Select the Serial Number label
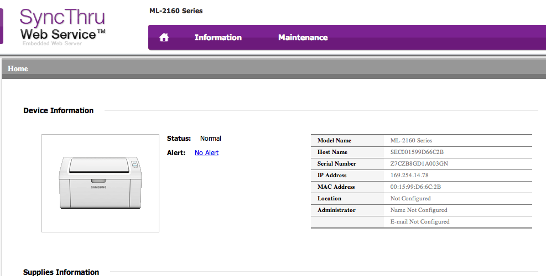 tap(337, 163)
